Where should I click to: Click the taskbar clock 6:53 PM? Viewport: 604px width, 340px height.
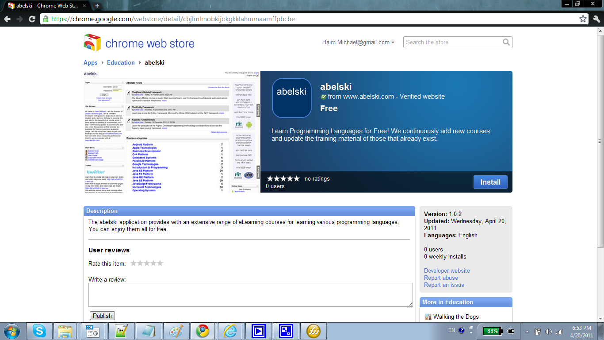pos(581,328)
